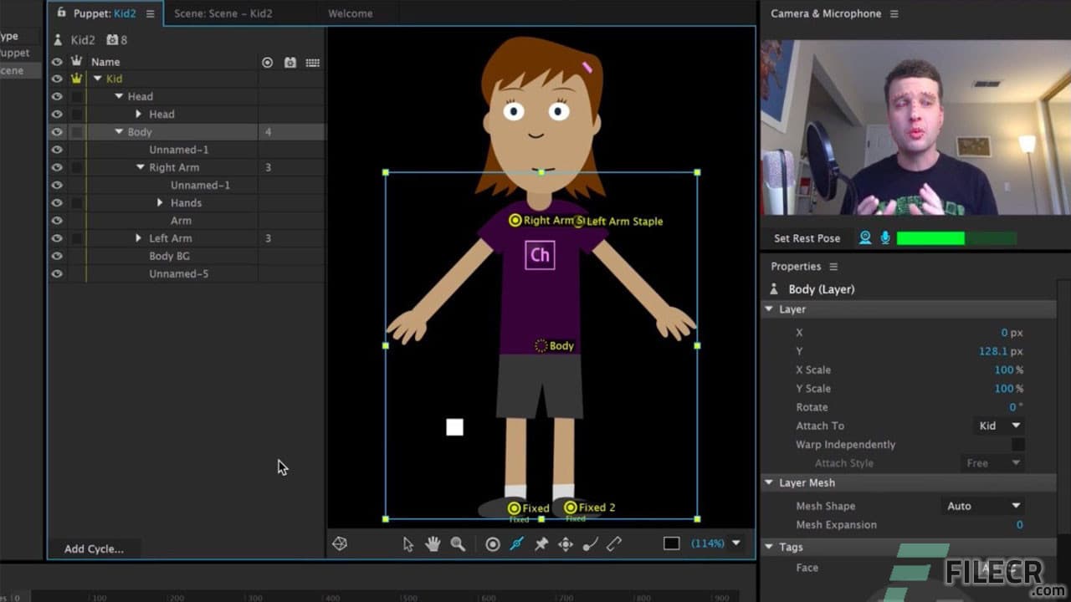Toggle visibility of the Body BG layer
Screen dimensions: 1071x602
click(x=56, y=256)
